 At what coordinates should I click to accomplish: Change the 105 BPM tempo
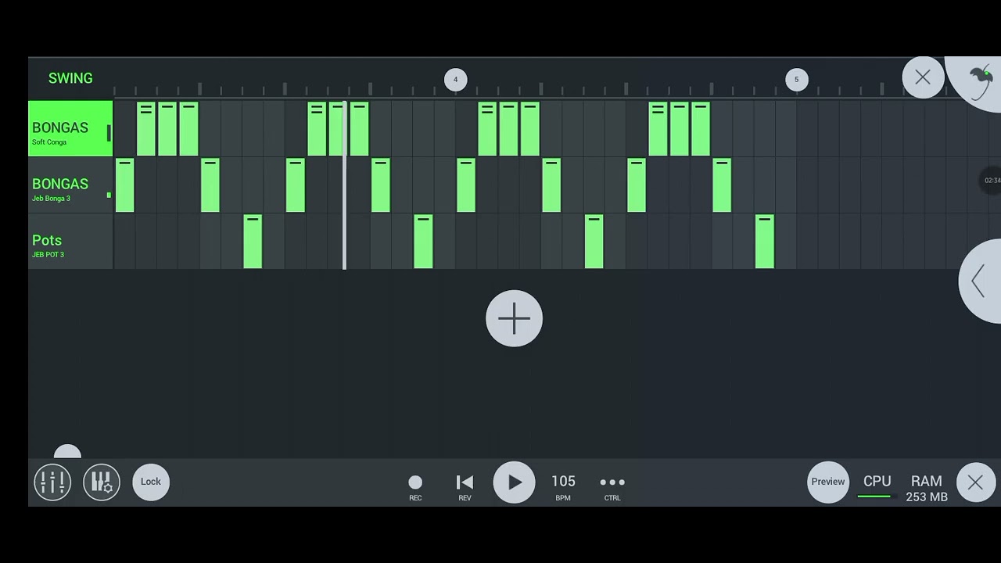[x=563, y=486]
